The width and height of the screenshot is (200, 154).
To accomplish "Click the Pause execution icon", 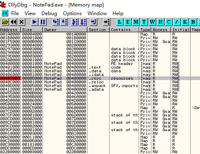I will 43,22.
